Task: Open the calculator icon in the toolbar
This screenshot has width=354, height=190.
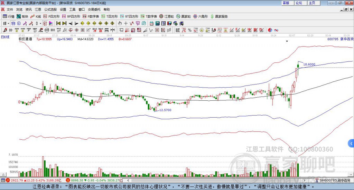Action: pyautogui.click(x=158, y=23)
